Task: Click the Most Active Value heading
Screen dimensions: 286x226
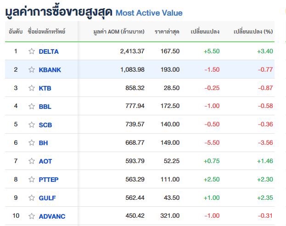Action: pos(149,13)
